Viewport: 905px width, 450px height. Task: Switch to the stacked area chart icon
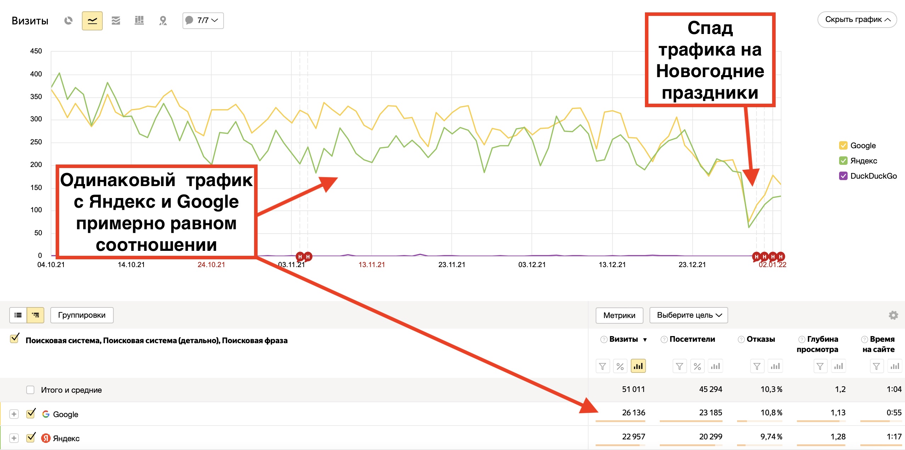coord(116,21)
